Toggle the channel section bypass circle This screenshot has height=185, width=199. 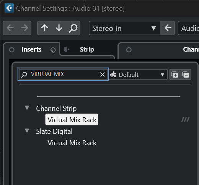[x=129, y=50]
